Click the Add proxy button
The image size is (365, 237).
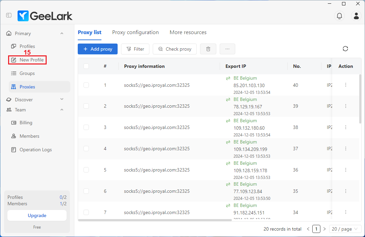pyautogui.click(x=98, y=49)
